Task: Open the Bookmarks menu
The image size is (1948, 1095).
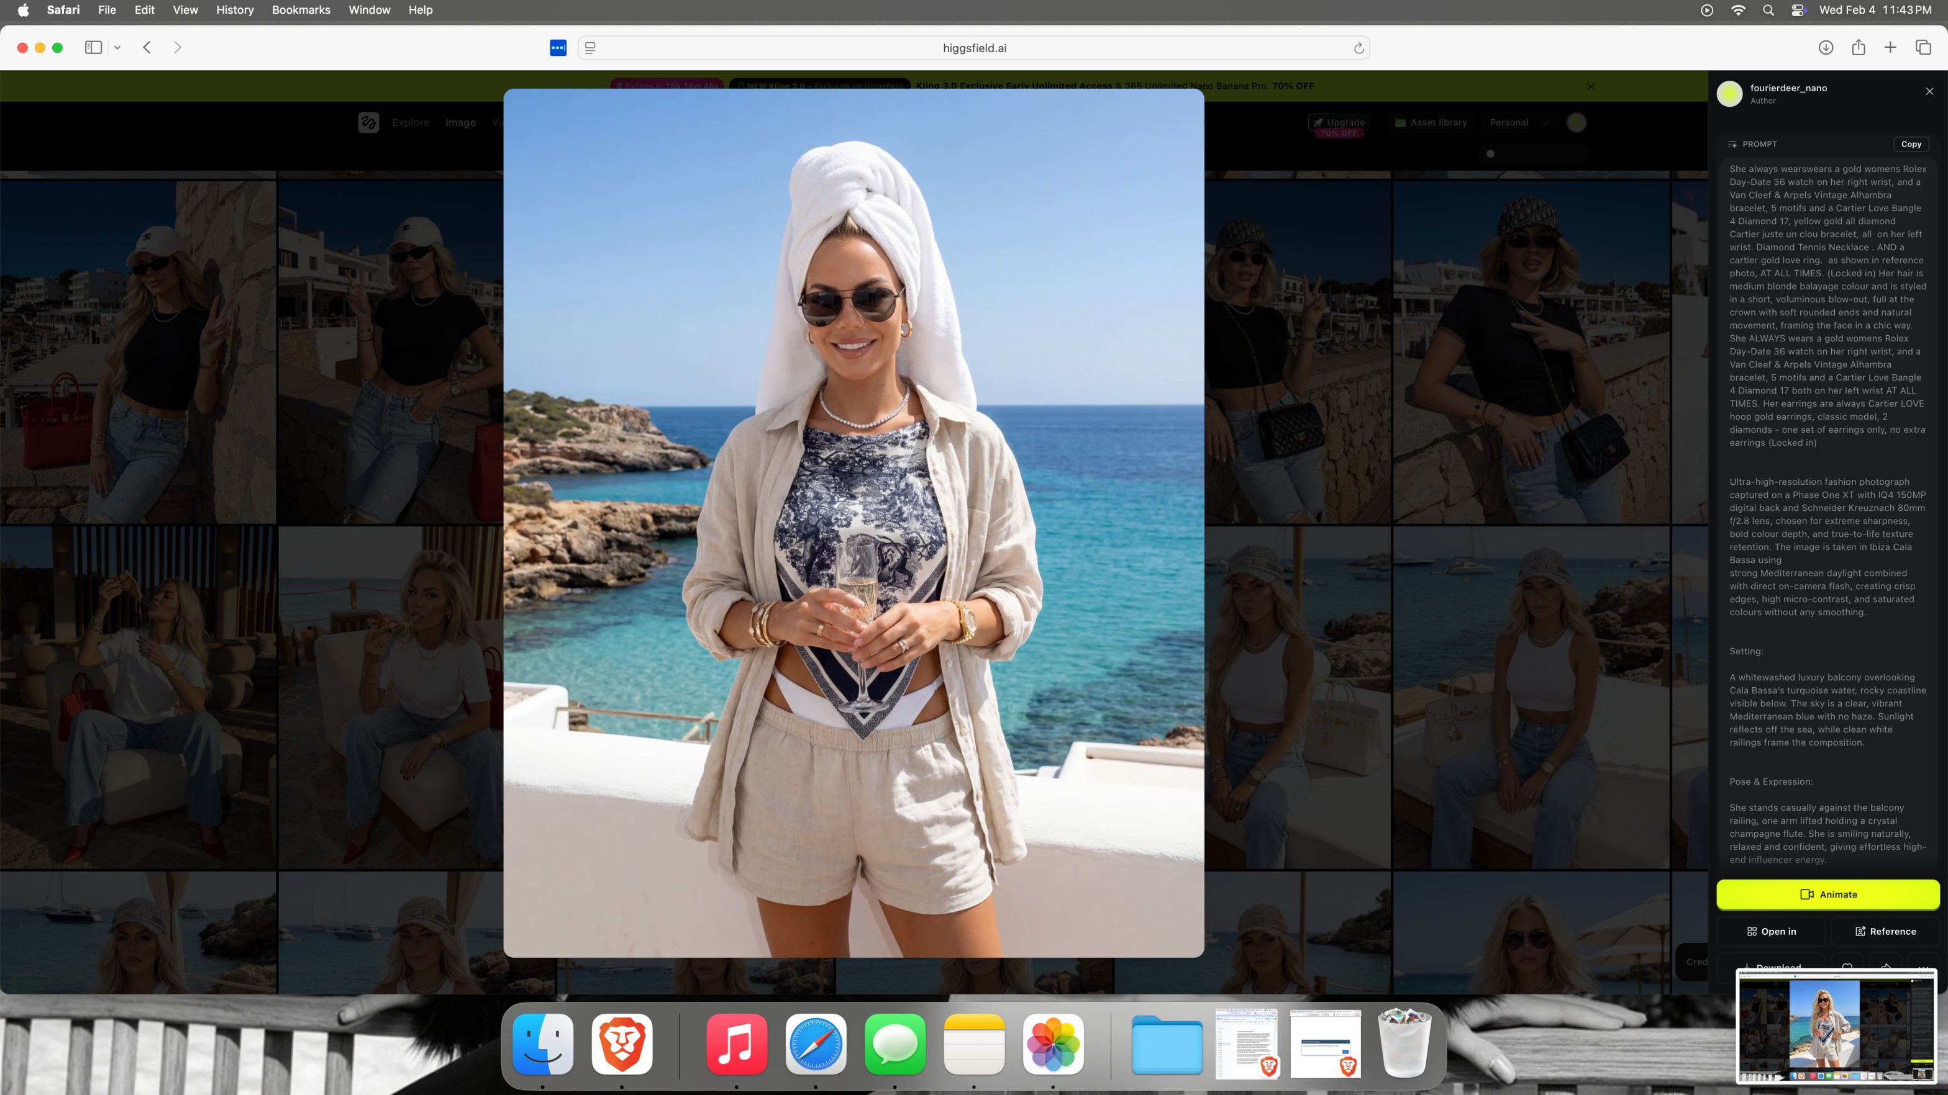Action: 300,10
